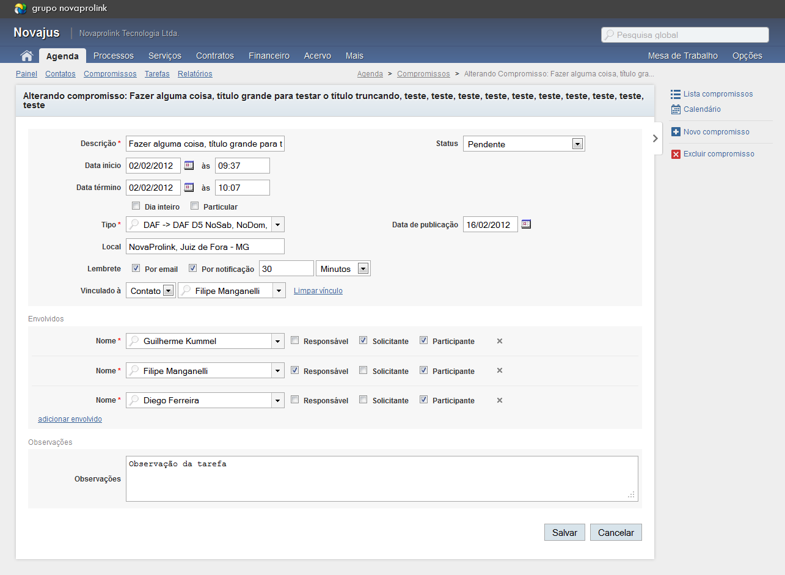Open calendar picker for Data término

[x=189, y=188]
